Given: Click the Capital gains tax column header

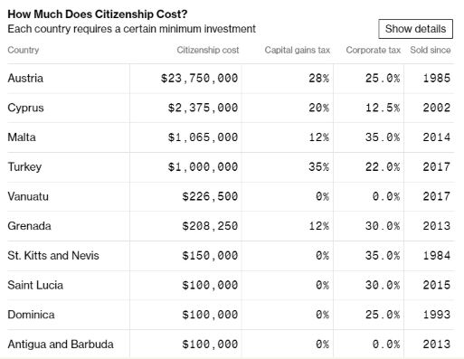Looking at the screenshot, I should coord(298,50).
